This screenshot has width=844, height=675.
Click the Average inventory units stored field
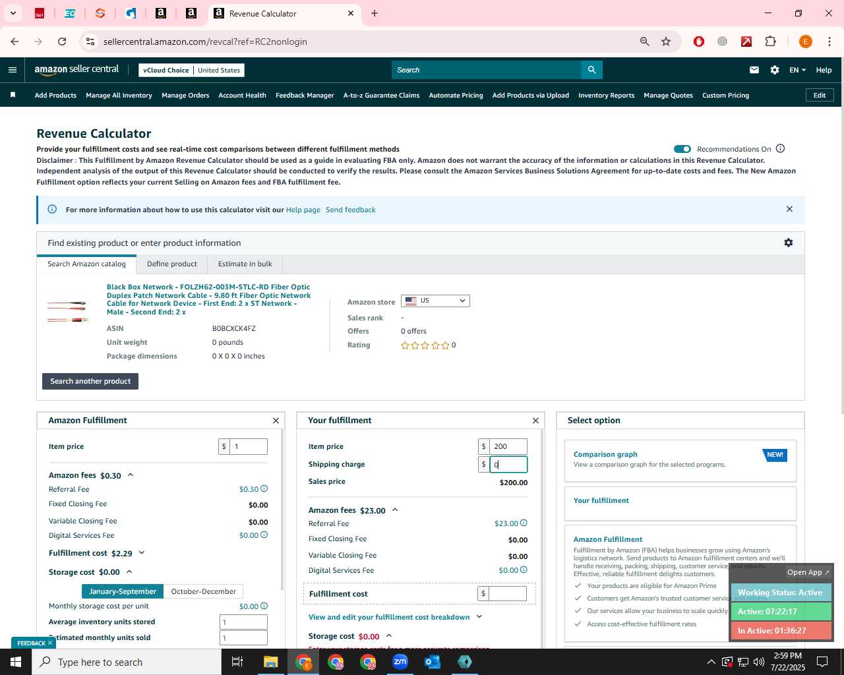coord(243,622)
